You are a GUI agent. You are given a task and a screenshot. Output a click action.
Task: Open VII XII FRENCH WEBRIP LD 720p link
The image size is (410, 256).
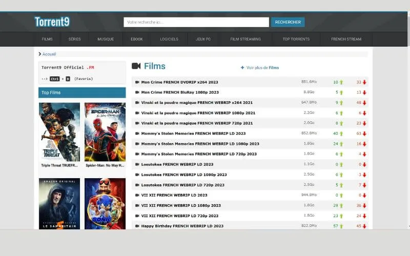180,216
